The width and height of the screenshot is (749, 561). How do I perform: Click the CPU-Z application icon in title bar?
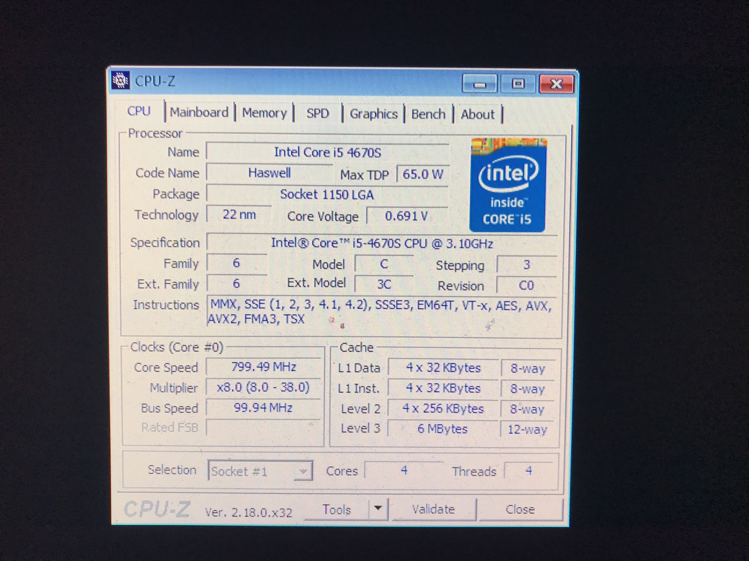120,81
